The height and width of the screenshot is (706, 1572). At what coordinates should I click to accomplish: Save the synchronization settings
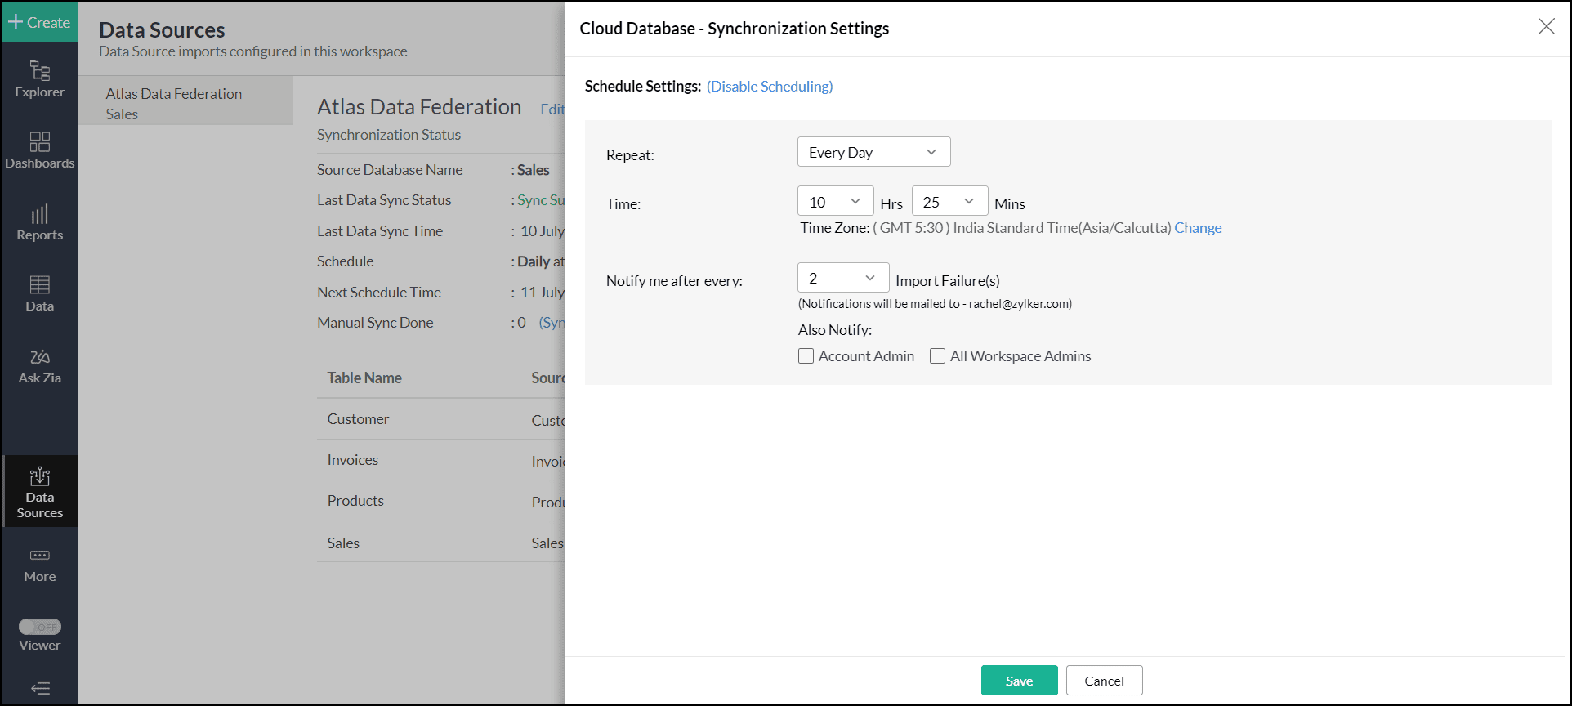coord(1019,681)
